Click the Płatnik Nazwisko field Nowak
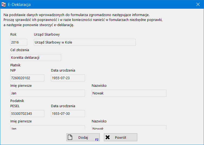 129,93
